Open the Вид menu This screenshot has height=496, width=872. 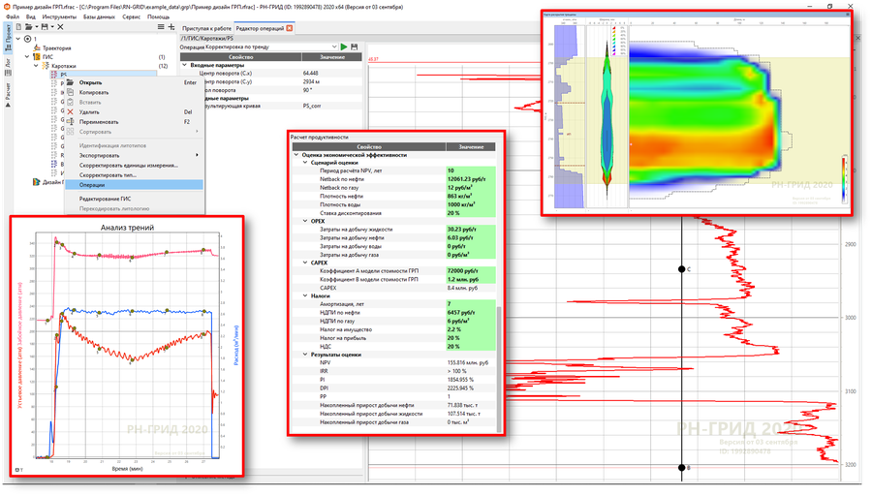(31, 16)
